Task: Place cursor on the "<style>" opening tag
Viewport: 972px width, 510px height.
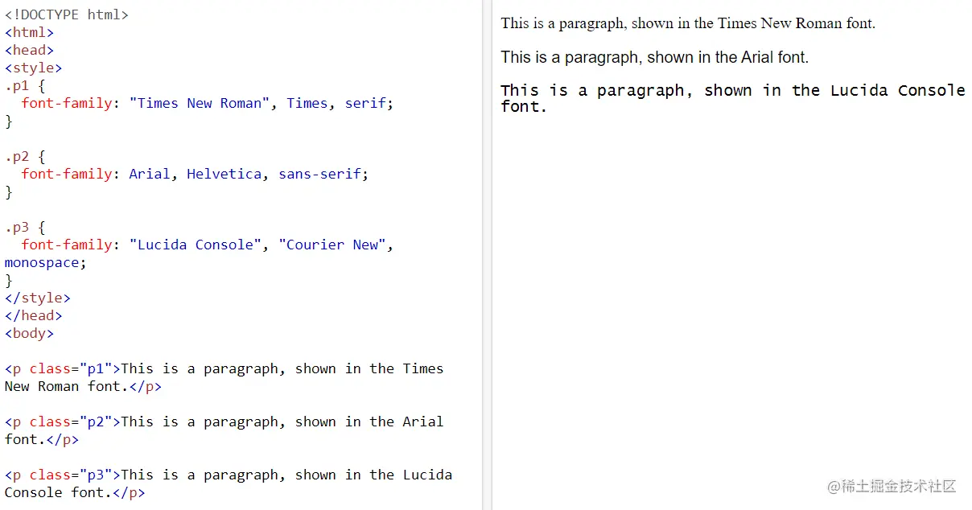Action: (x=33, y=68)
